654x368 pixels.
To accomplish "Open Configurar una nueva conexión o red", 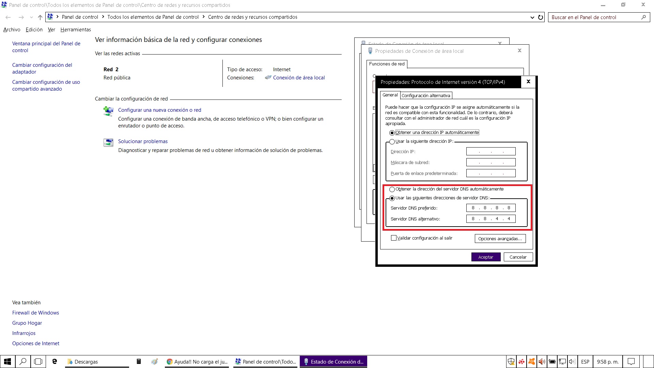I will tap(159, 110).
